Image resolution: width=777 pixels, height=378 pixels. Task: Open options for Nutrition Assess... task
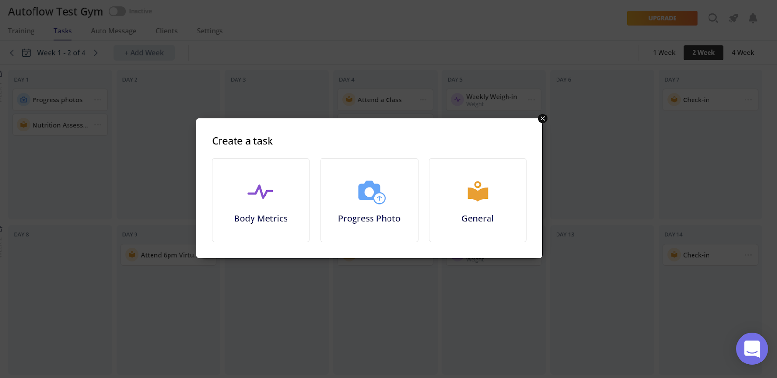[98, 124]
